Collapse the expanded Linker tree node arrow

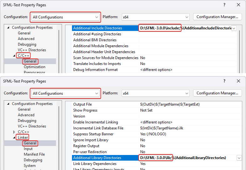point(14,137)
